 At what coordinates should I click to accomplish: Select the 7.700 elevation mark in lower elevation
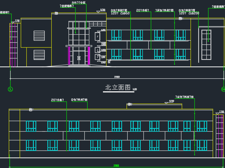tap(221, 112)
